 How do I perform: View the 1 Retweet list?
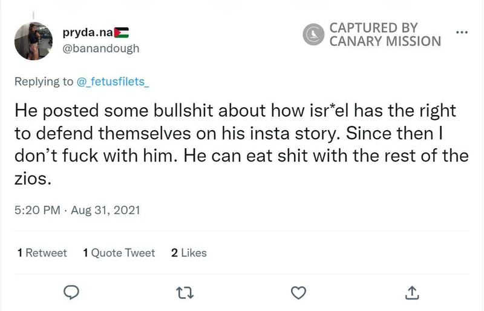[x=42, y=253]
